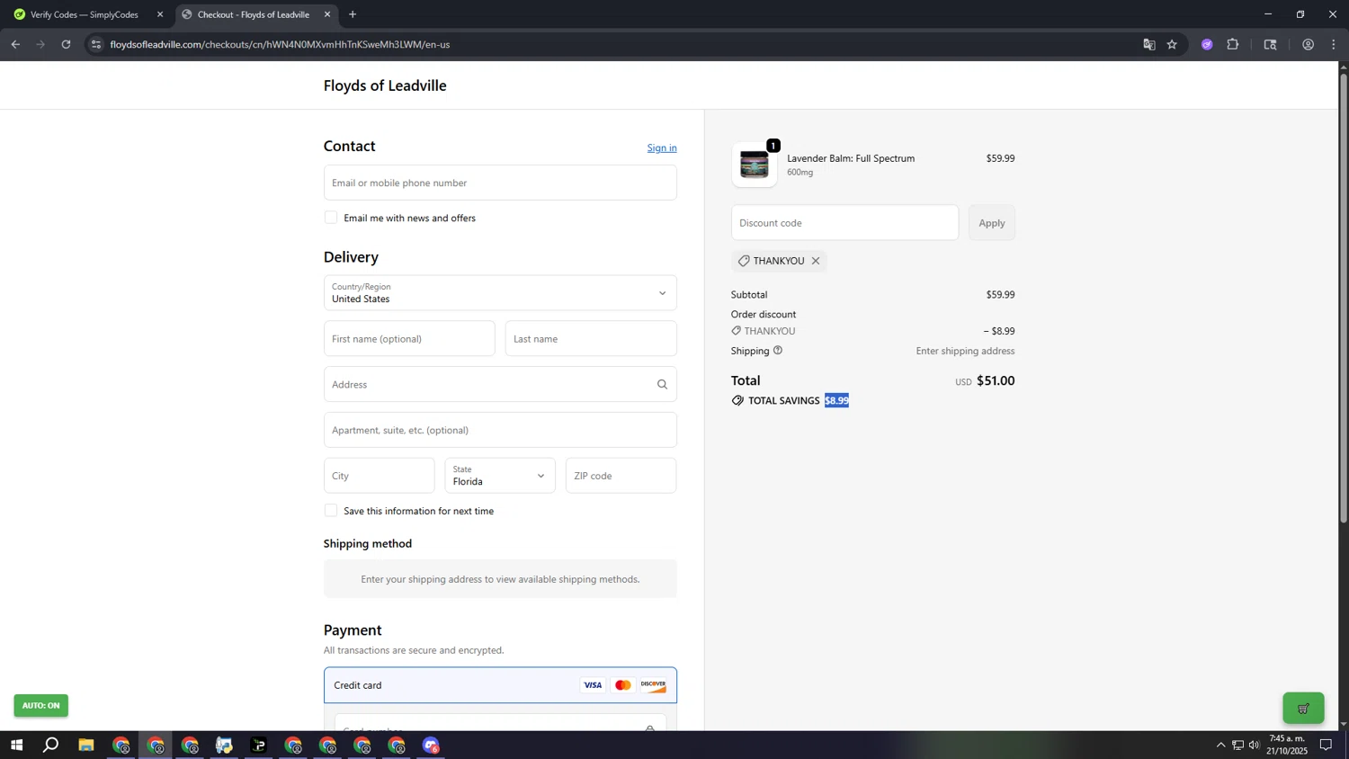Image resolution: width=1349 pixels, height=759 pixels.
Task: Check Save this information for next time
Action: tap(331, 511)
